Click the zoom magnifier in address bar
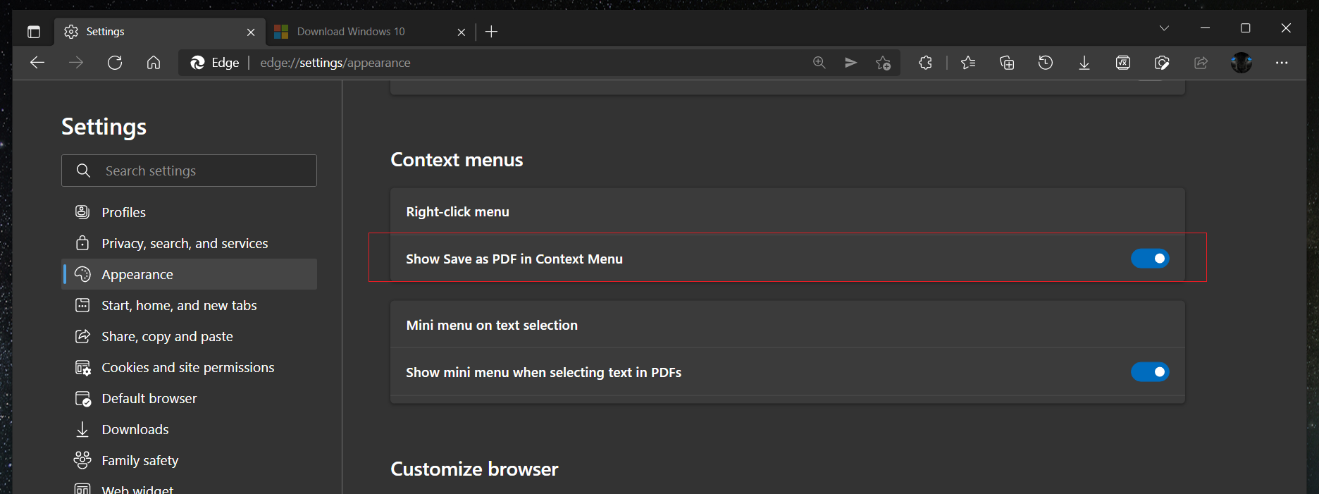This screenshot has height=494, width=1319. click(x=819, y=63)
